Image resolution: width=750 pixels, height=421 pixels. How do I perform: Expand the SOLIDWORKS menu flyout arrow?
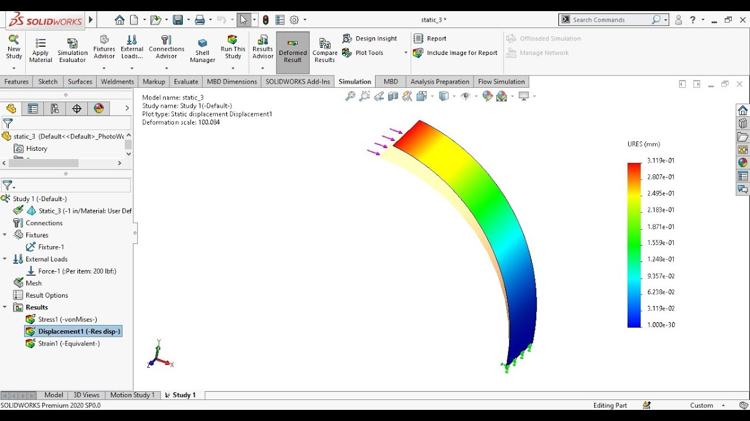point(91,20)
